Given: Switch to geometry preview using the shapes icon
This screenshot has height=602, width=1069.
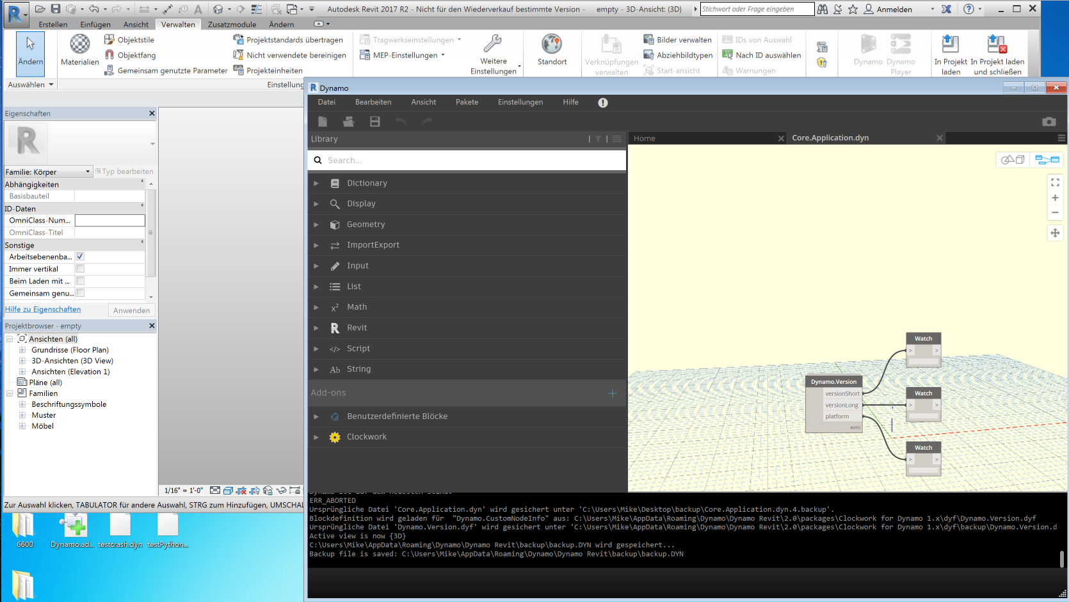Looking at the screenshot, I should (1012, 159).
